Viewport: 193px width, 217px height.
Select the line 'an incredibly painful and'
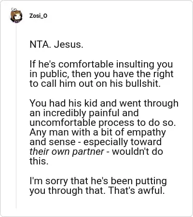[84, 113]
